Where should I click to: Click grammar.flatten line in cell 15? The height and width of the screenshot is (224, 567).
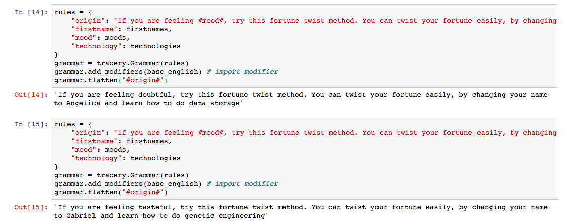[x=111, y=192]
